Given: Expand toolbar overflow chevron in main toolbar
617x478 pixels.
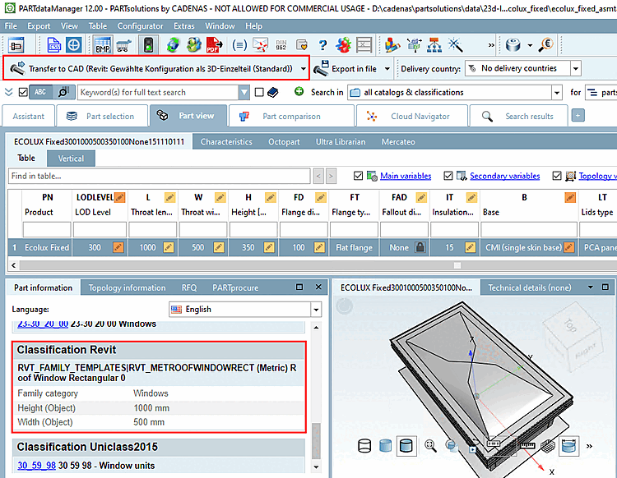Looking at the screenshot, I should (491, 45).
